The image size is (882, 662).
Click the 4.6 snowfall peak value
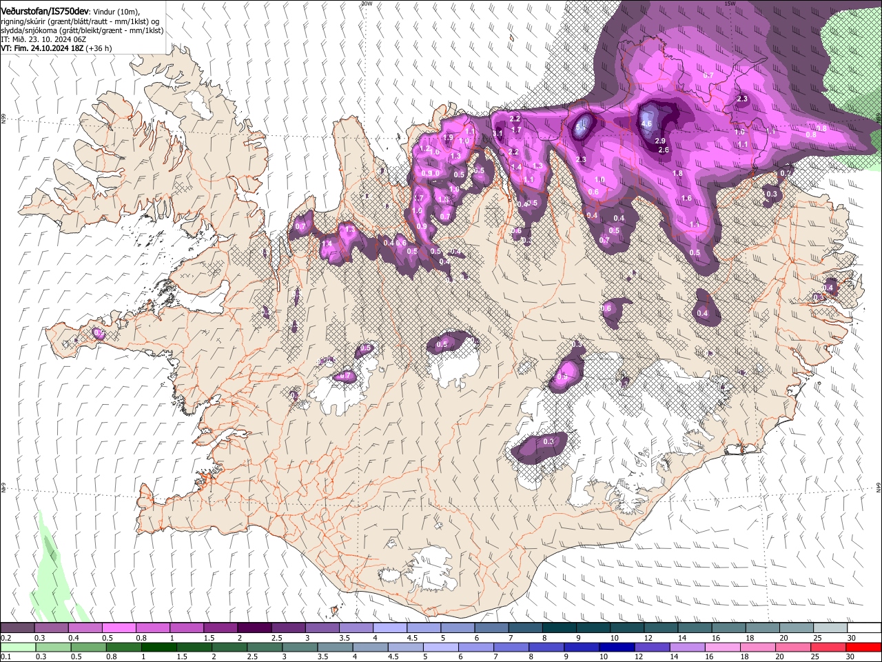tap(646, 124)
